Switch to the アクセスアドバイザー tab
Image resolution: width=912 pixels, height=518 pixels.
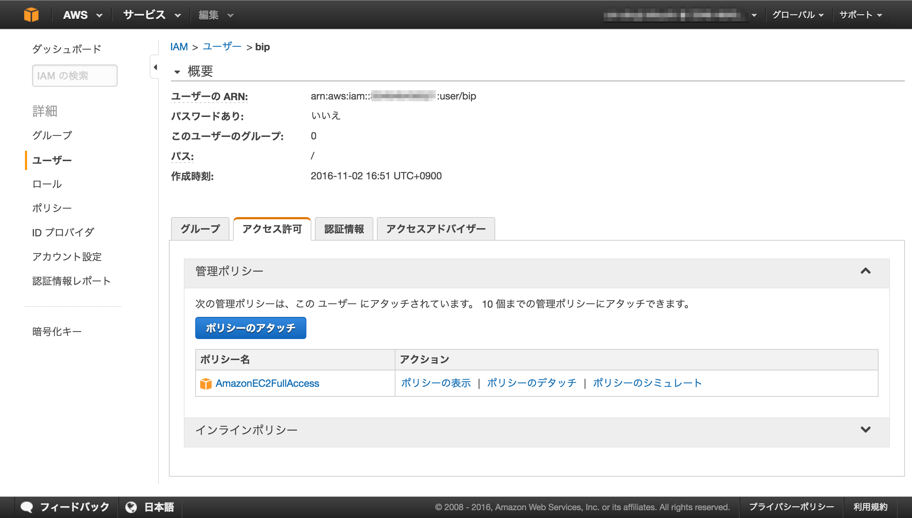(436, 229)
